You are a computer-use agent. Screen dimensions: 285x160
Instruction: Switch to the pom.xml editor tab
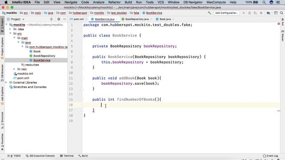tap(79, 19)
